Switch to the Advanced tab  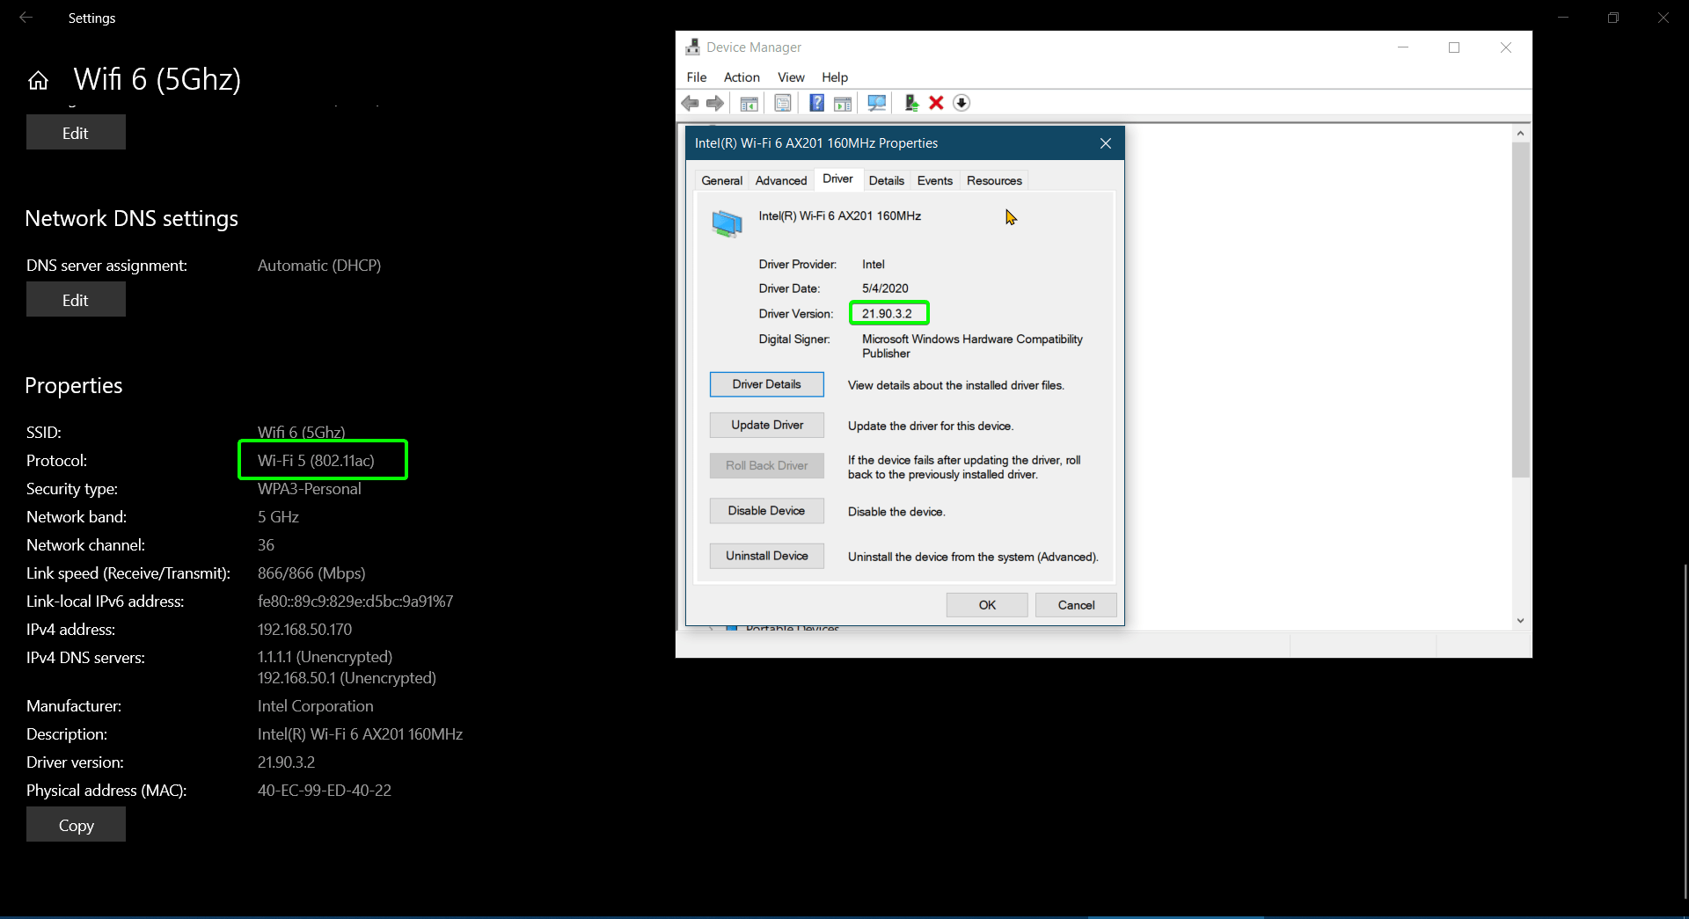(781, 180)
